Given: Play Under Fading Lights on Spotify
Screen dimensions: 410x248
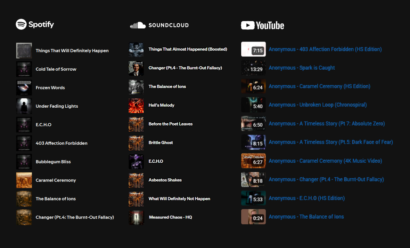Looking at the screenshot, I should pos(57,106).
